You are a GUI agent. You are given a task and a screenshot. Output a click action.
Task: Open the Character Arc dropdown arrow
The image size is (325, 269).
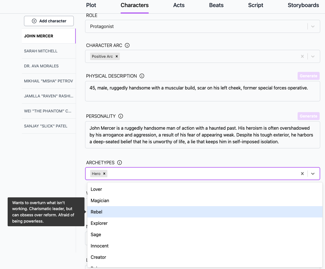(313, 56)
